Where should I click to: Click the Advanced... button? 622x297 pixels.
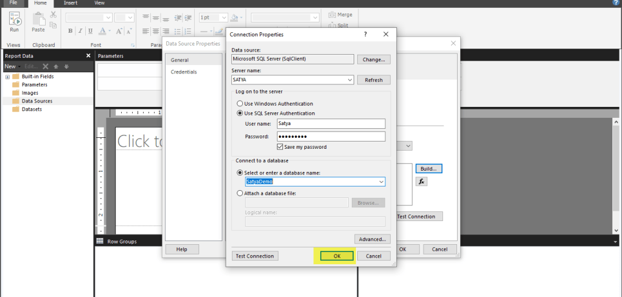pos(372,239)
